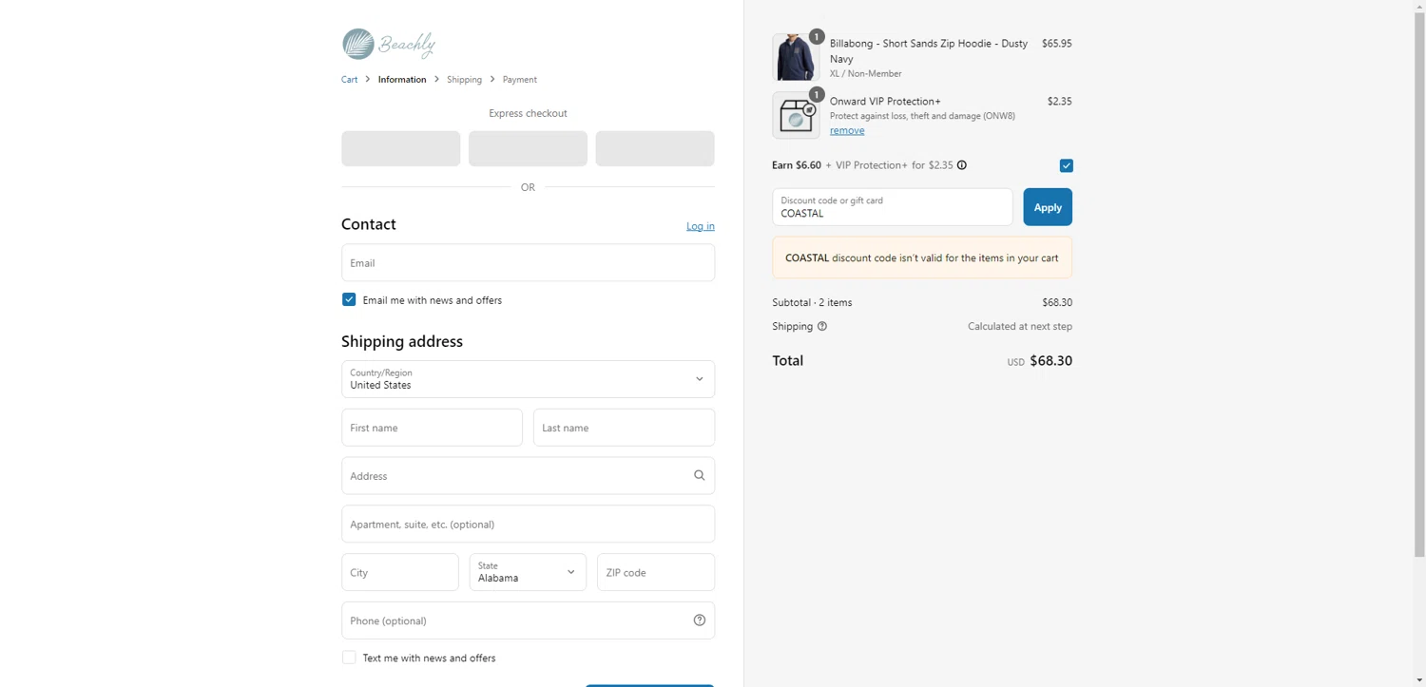Focus the First name field
The image size is (1426, 687).
(432, 428)
